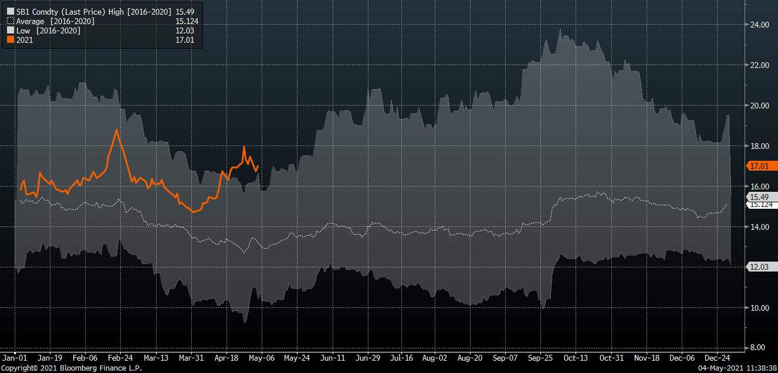Click the 'Average [2016-2020]' legend label
778x373 pixels.
coord(55,21)
